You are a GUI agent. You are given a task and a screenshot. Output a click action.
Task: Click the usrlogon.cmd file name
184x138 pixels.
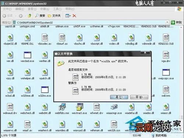pyautogui.click(x=27, y=27)
